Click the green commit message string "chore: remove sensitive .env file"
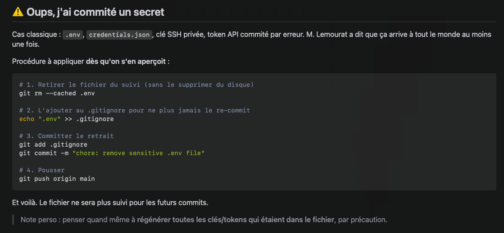504x233 pixels. 139,153
